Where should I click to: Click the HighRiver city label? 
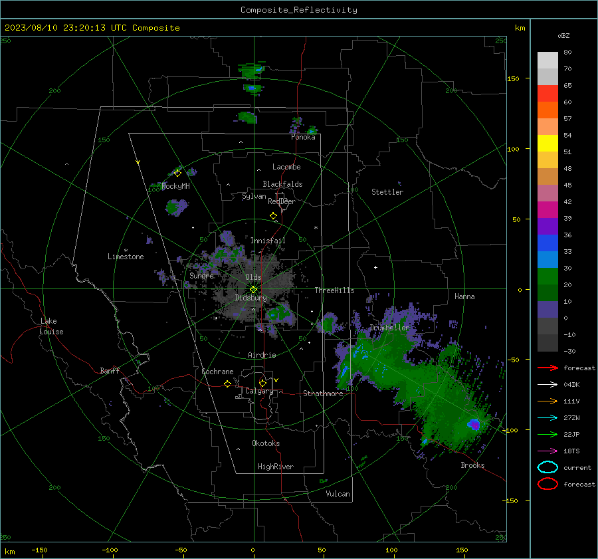276,467
